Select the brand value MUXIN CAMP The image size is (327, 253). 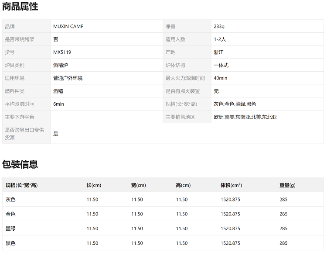pos(68,26)
